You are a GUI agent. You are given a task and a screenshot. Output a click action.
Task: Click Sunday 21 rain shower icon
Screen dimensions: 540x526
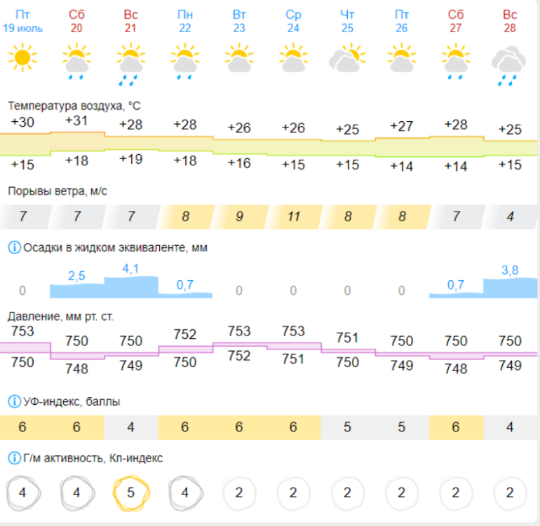tap(130, 62)
